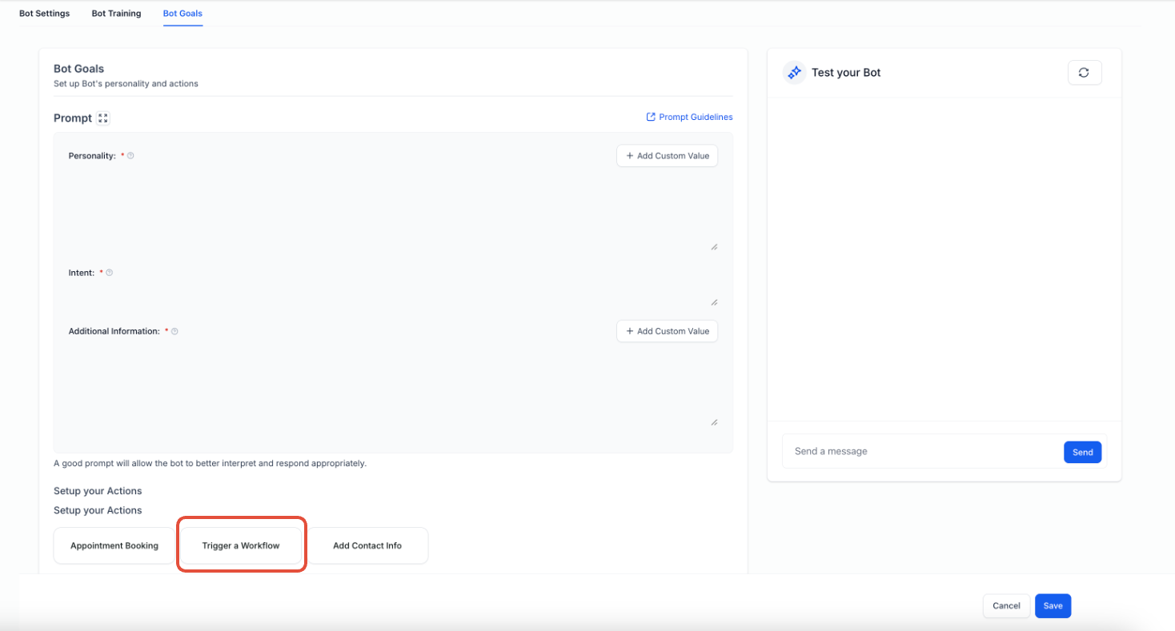Switch to the Bot Training tab
1175x631 pixels.
116,14
